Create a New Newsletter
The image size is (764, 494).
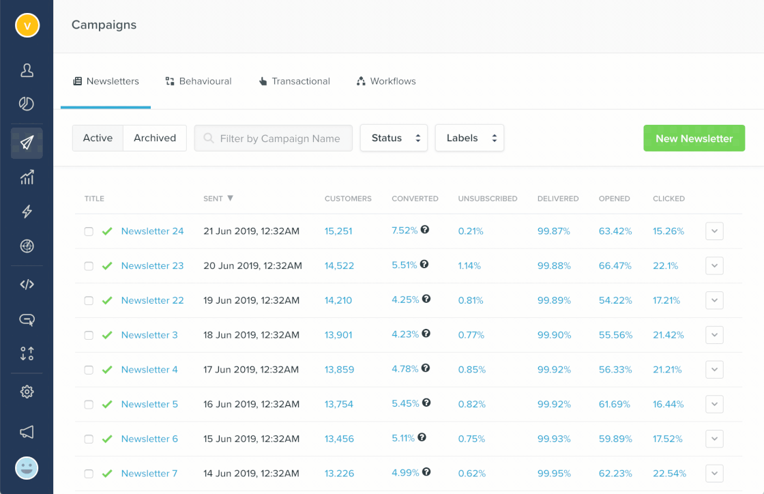pos(694,139)
